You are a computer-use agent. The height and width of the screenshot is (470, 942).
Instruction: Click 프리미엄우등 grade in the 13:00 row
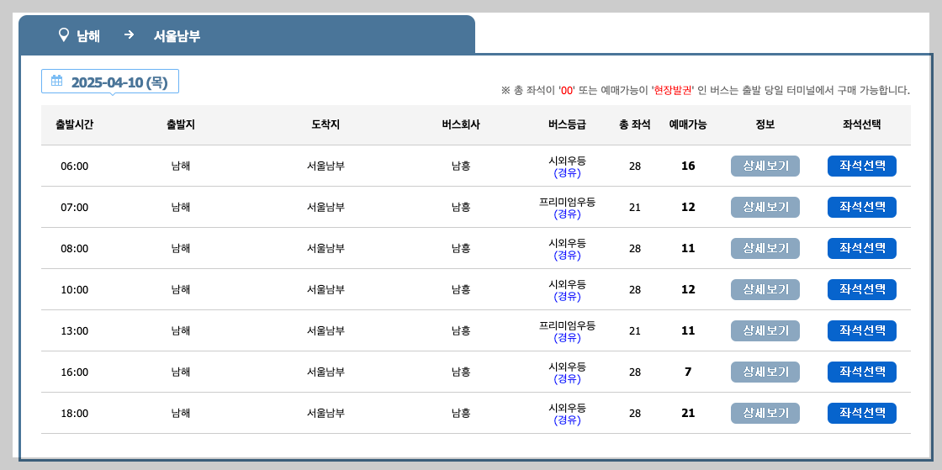click(x=567, y=325)
